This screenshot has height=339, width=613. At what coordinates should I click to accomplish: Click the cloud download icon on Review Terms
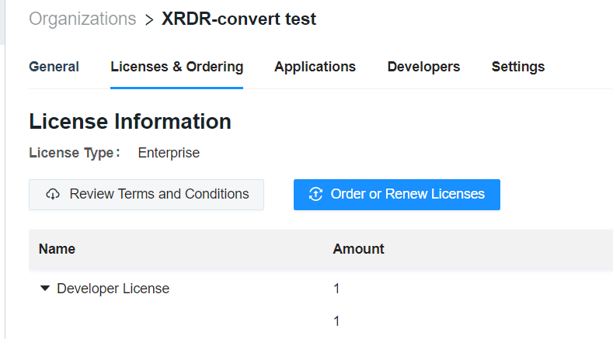click(53, 195)
